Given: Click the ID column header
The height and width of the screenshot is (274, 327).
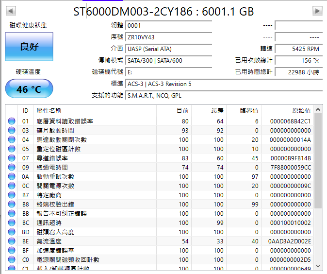Looking at the screenshot, I should point(25,110).
